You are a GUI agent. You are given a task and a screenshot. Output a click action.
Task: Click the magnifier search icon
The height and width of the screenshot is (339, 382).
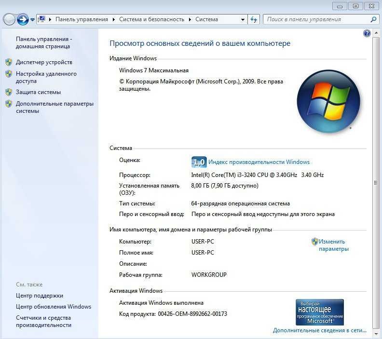373,19
